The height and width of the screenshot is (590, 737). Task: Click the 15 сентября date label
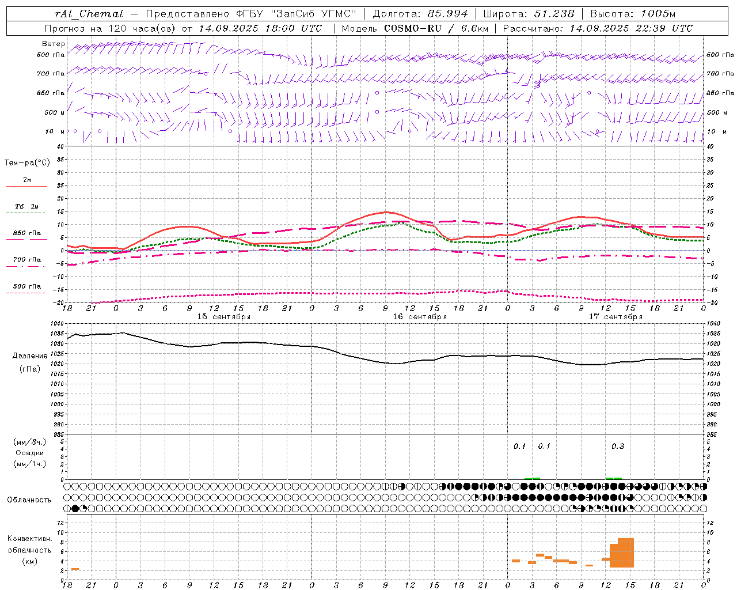pyautogui.click(x=223, y=317)
